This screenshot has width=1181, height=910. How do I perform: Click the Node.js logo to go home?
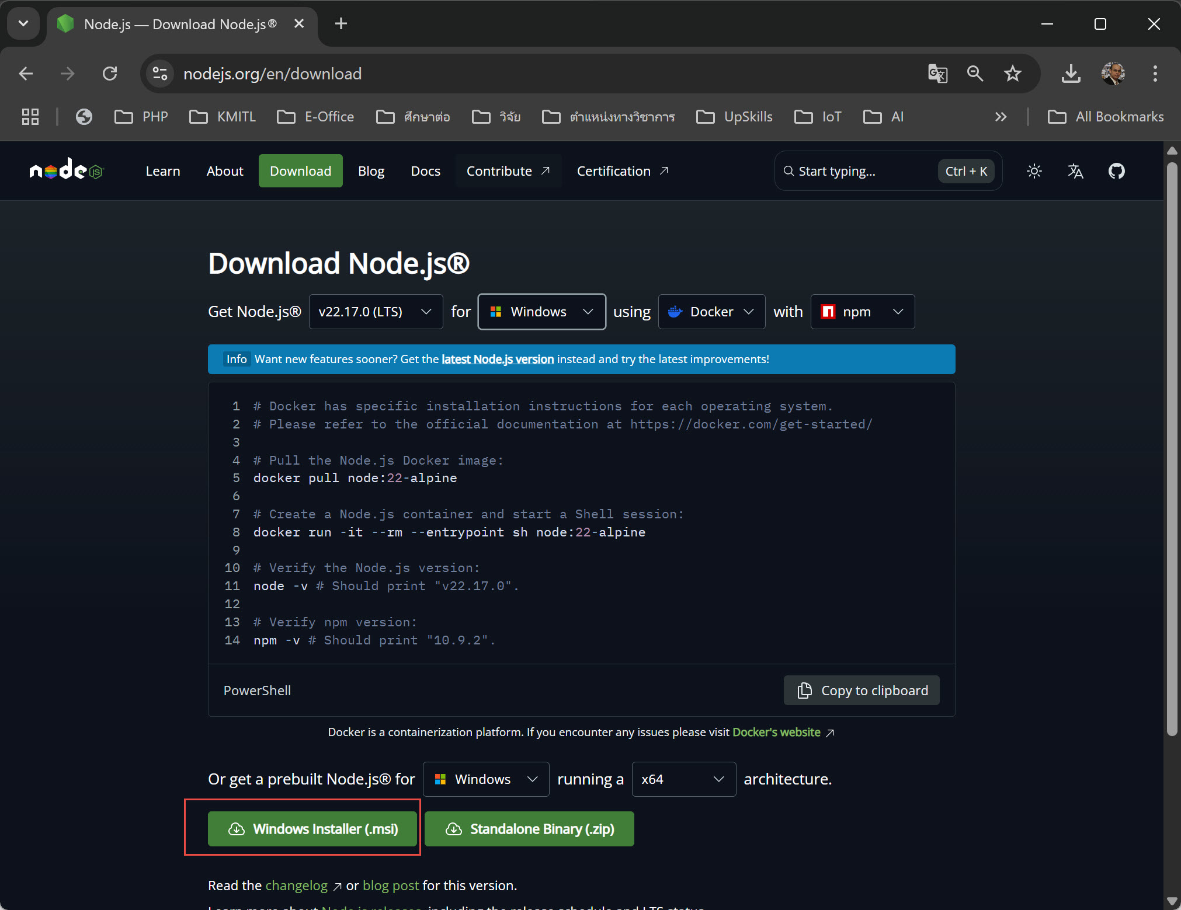66,170
